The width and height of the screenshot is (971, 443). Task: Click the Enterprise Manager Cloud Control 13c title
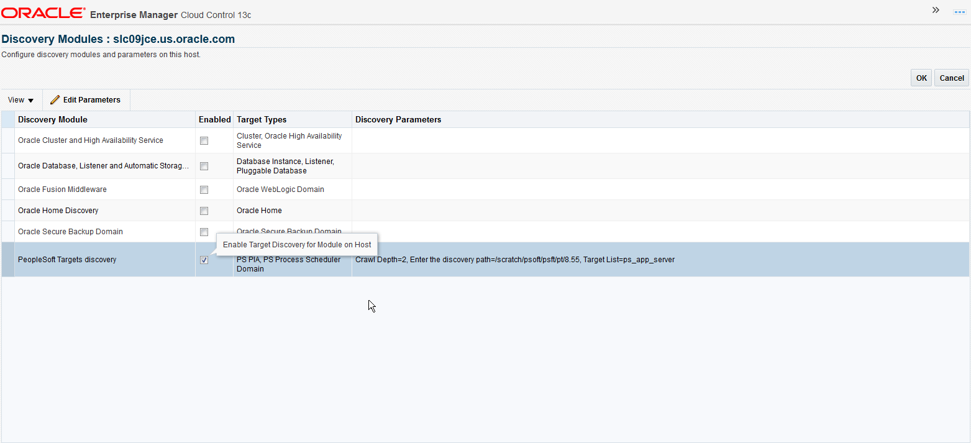click(x=170, y=15)
